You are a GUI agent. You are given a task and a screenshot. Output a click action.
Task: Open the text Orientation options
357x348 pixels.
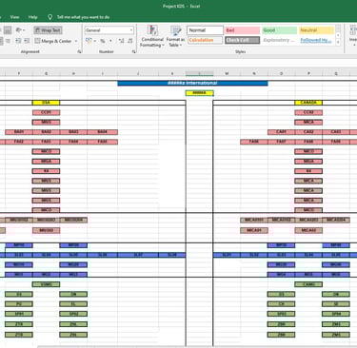pos(20,30)
